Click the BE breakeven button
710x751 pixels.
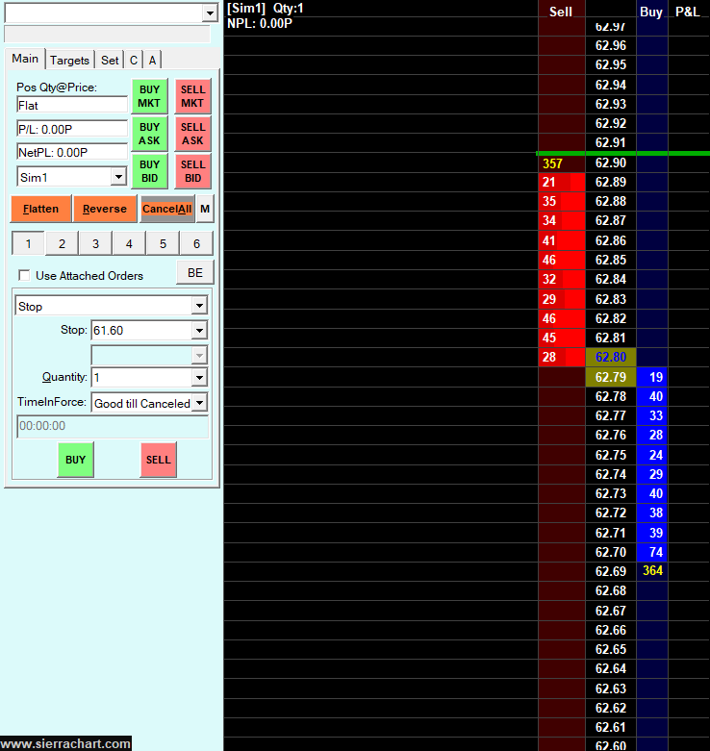[195, 272]
